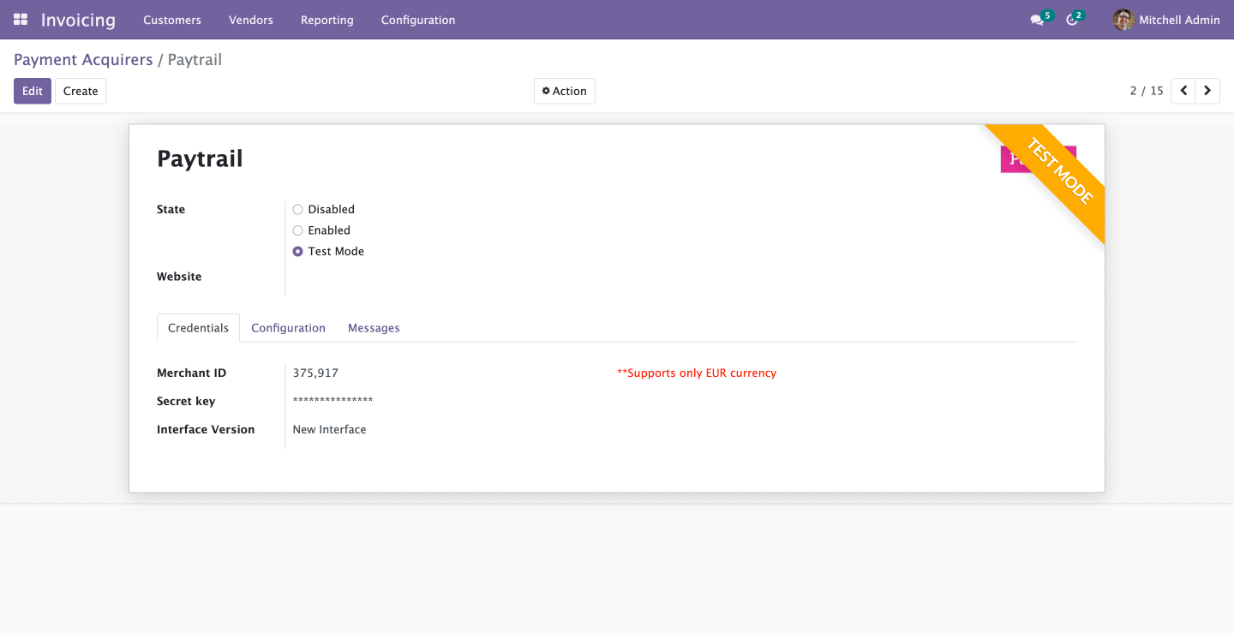Click the 2 / 15 pager counter
1234x633 pixels.
coord(1147,91)
